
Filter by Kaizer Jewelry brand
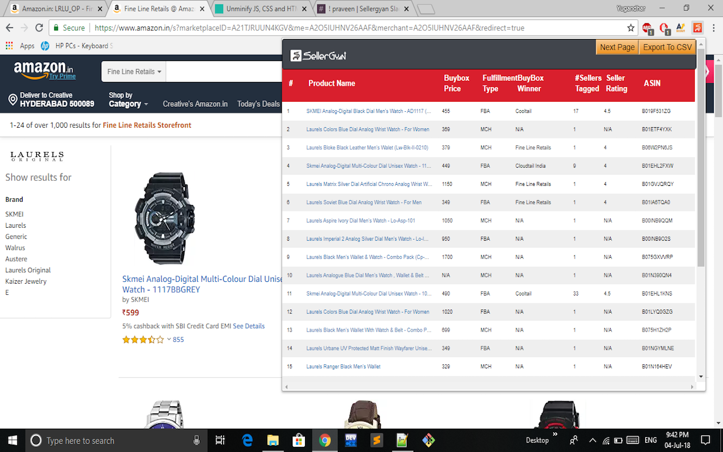[26, 281]
